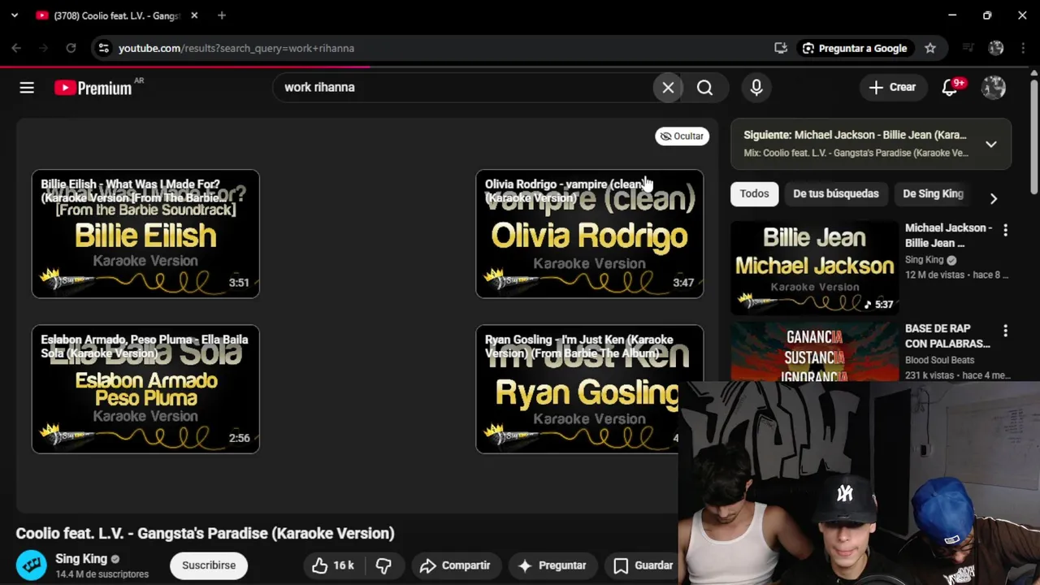This screenshot has height=585, width=1040.
Task: Open the BASE DE RAP video thumbnail
Action: pos(814,351)
